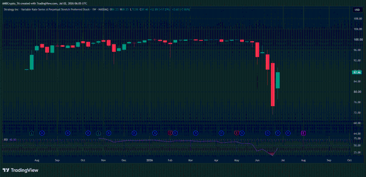Click the 87.46 current price label
This screenshot has width=366, height=177.
tap(357, 73)
